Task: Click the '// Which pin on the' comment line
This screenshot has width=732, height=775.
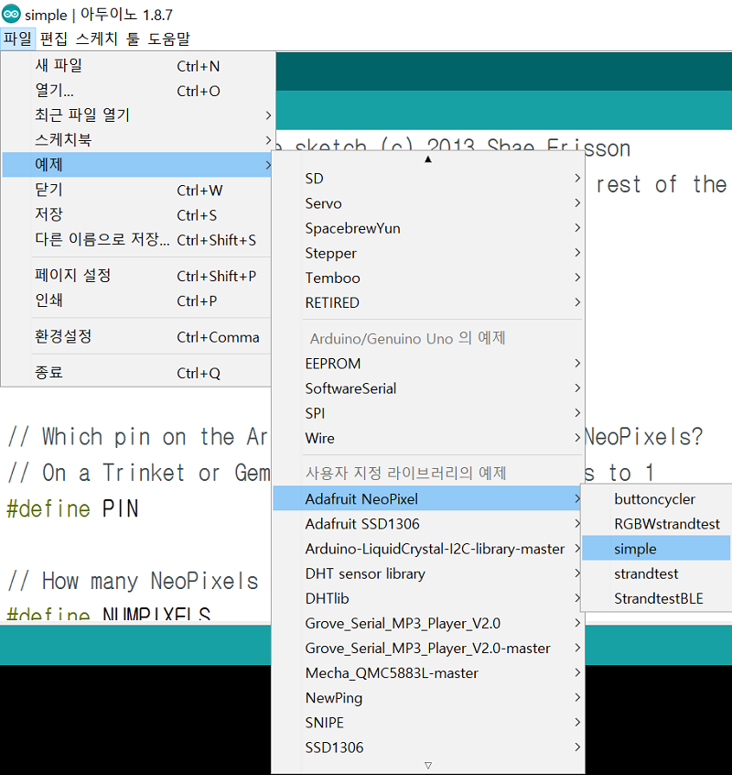Action: tap(138, 437)
